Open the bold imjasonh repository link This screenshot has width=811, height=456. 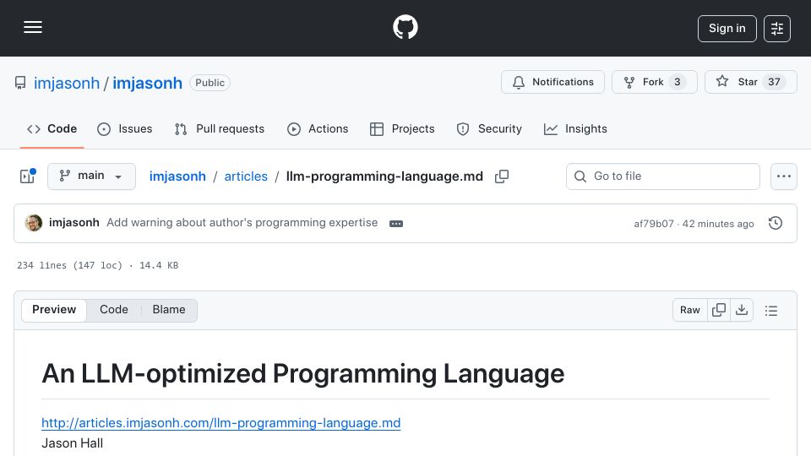[x=147, y=83]
